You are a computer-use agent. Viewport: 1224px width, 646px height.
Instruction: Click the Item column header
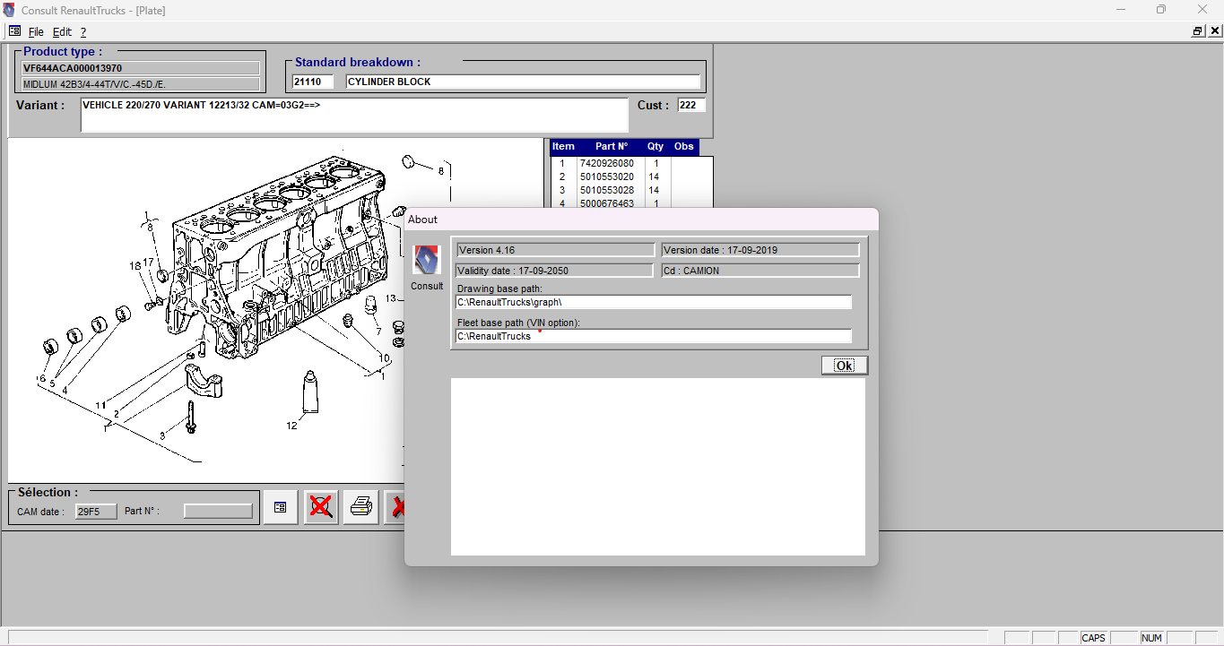[563, 147]
